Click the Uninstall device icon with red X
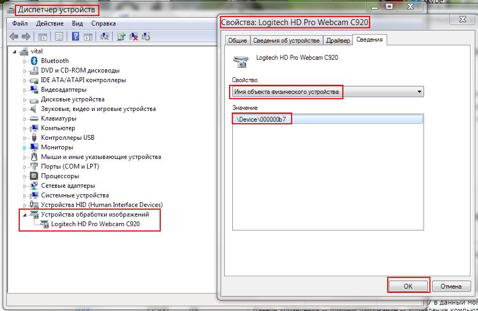478x311 pixels. tap(134, 37)
